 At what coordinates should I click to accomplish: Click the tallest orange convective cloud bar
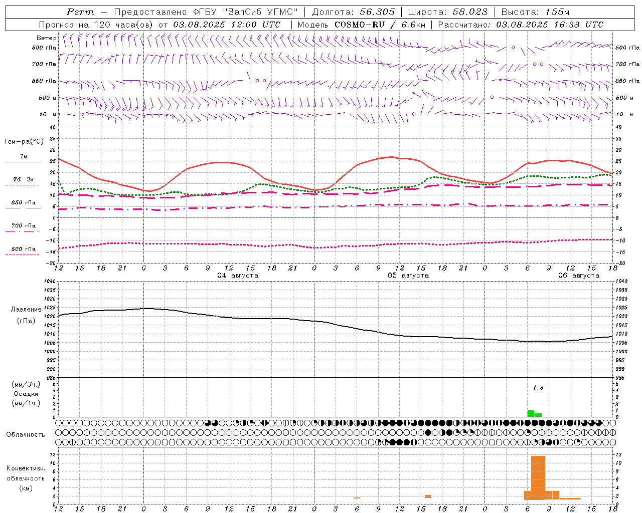(x=538, y=477)
